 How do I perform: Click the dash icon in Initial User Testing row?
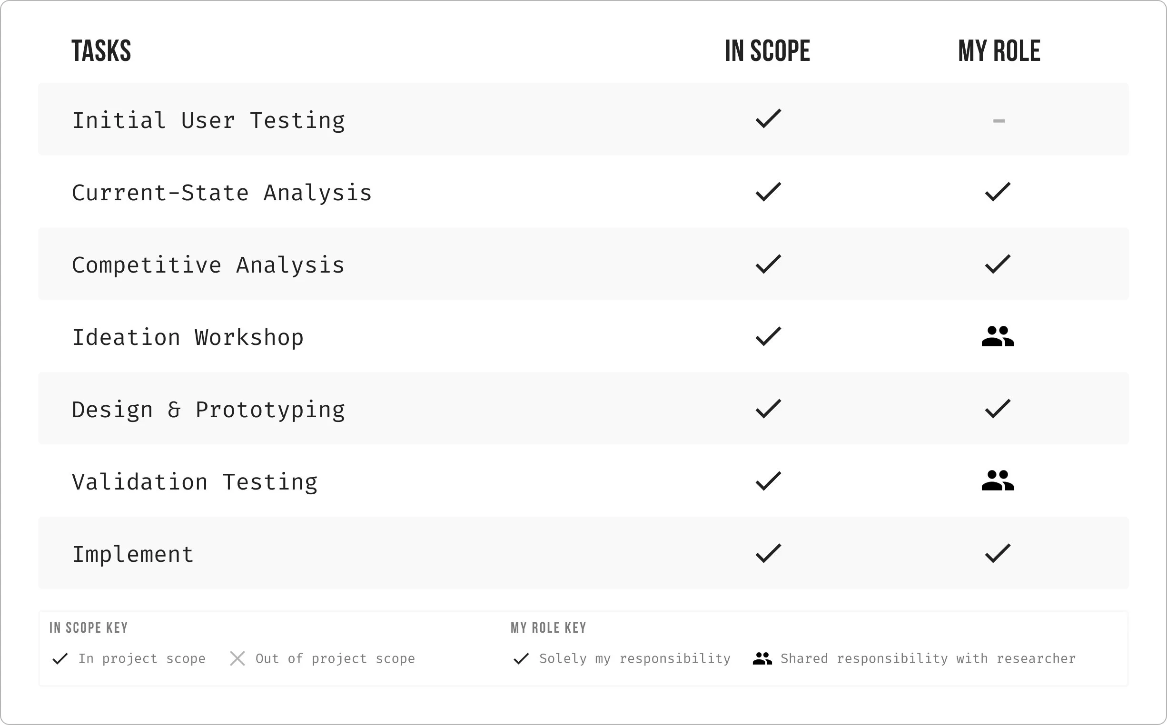pos(999,121)
